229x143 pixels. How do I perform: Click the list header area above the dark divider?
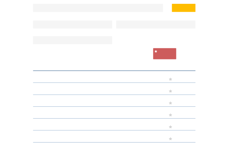(x=114, y=65)
